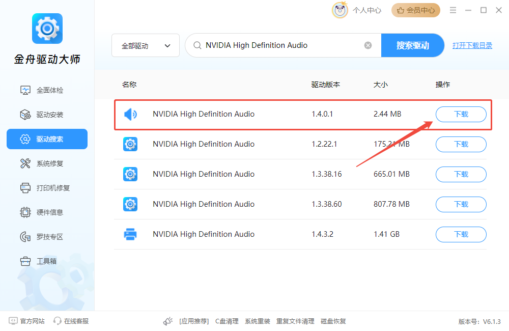Download version 1.4.0.1 driver
The width and height of the screenshot is (509, 331).
coord(461,115)
